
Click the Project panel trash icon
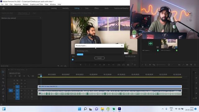pyautogui.click(x=195, y=65)
